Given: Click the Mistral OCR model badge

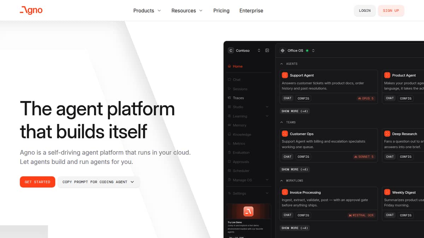Looking at the screenshot, I should (x=361, y=215).
